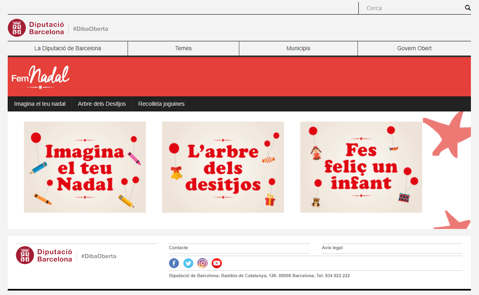Open the Avís legal footer link
This screenshot has width=479, height=295.
332,248
